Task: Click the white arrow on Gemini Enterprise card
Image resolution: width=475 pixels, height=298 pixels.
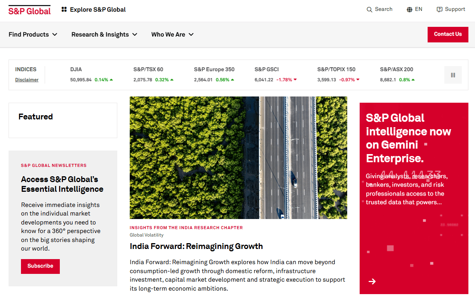Action: 372,281
